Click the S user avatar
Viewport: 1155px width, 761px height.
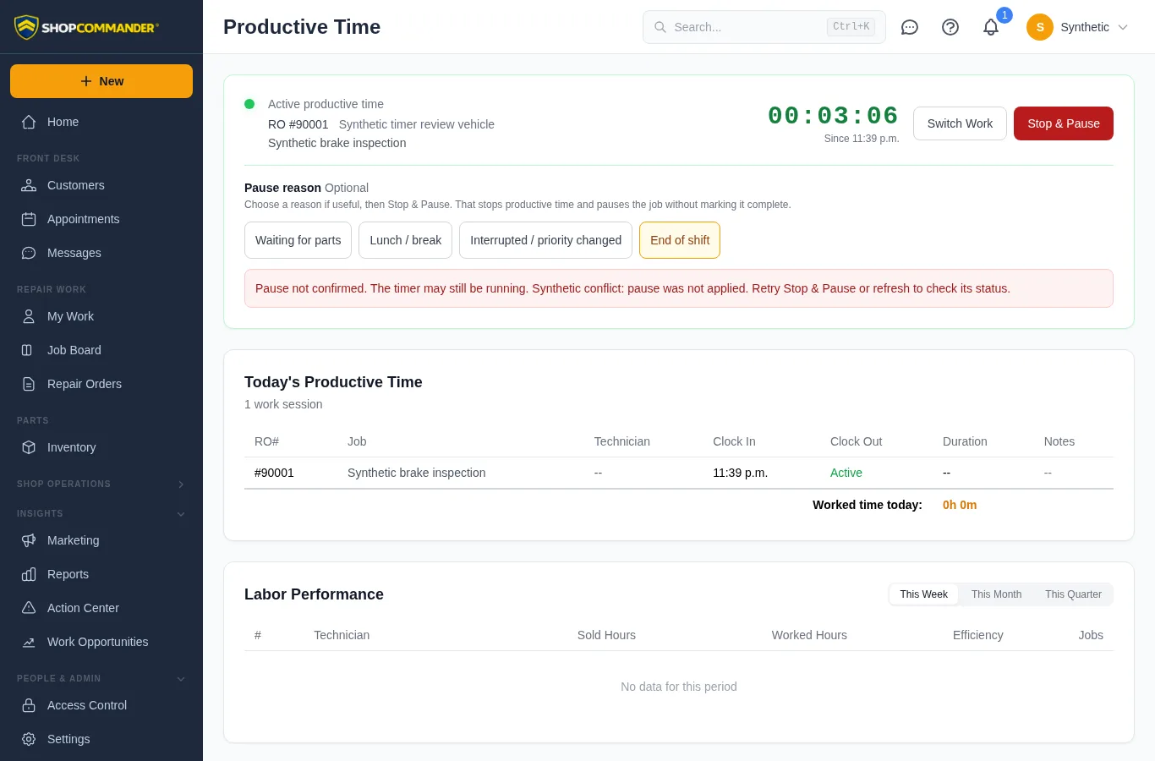[x=1040, y=27]
